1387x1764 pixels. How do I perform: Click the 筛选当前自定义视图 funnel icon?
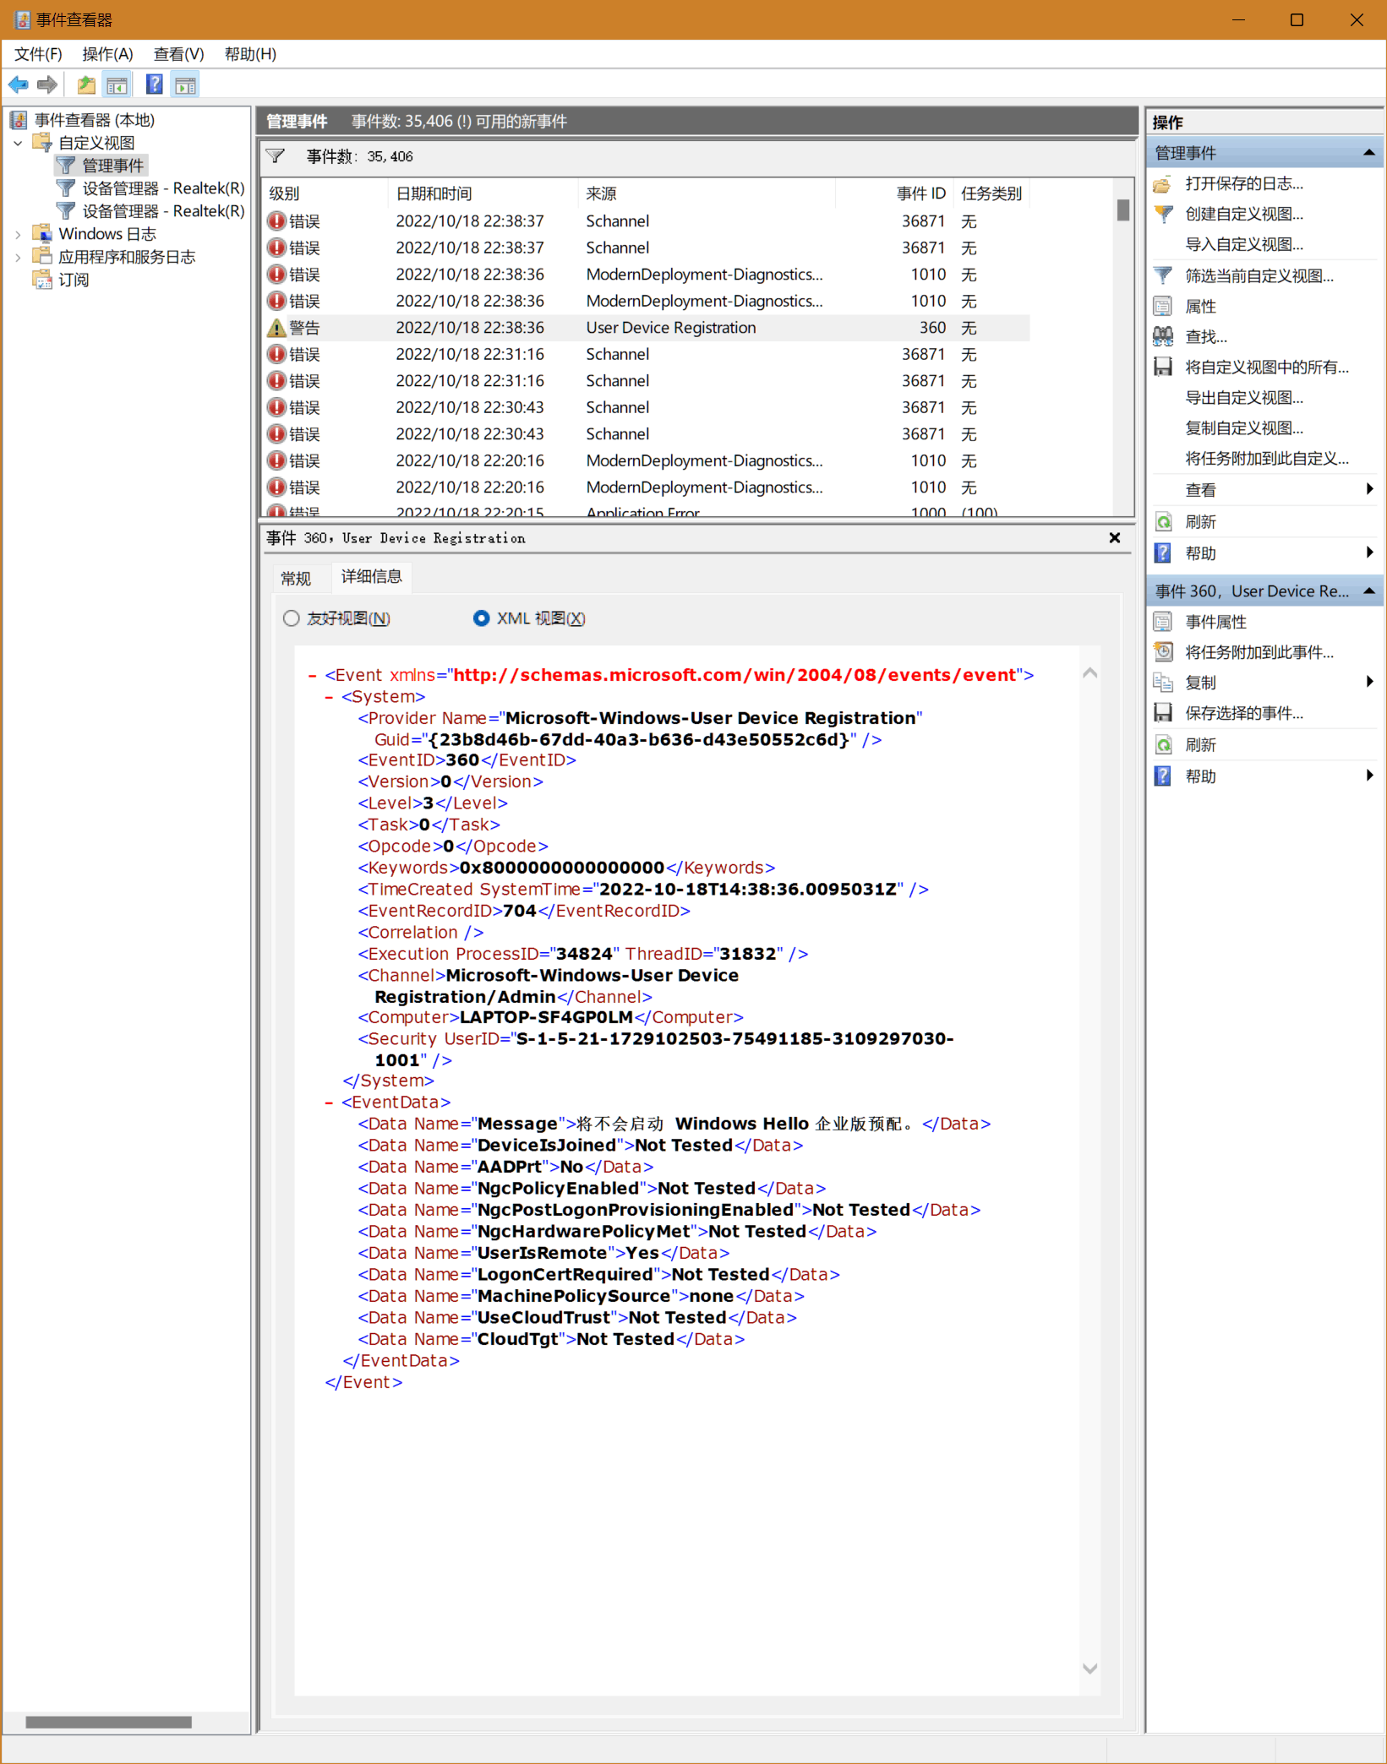pos(1163,276)
